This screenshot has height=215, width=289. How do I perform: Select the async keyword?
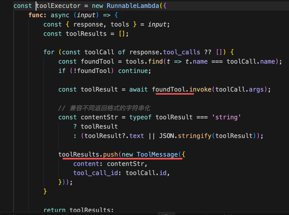pyautogui.click(x=60, y=15)
